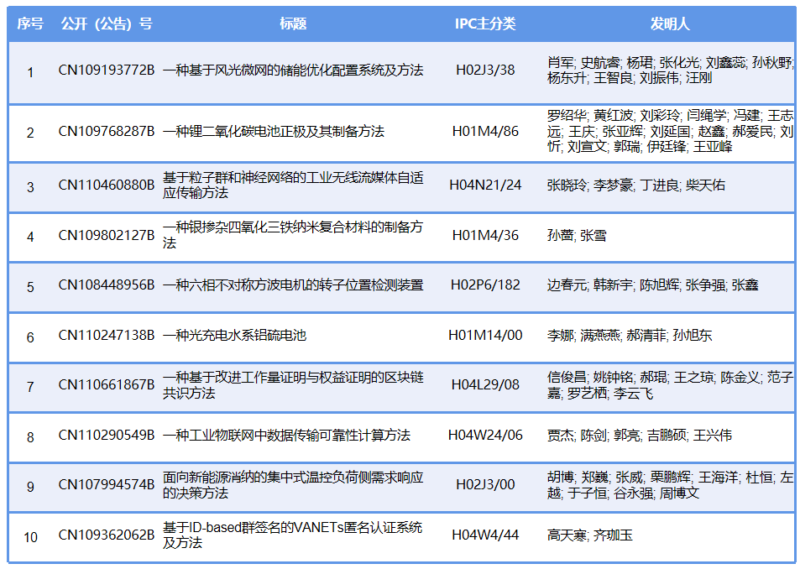
Task: Select patent number CN109193772B
Action: pyautogui.click(x=106, y=70)
